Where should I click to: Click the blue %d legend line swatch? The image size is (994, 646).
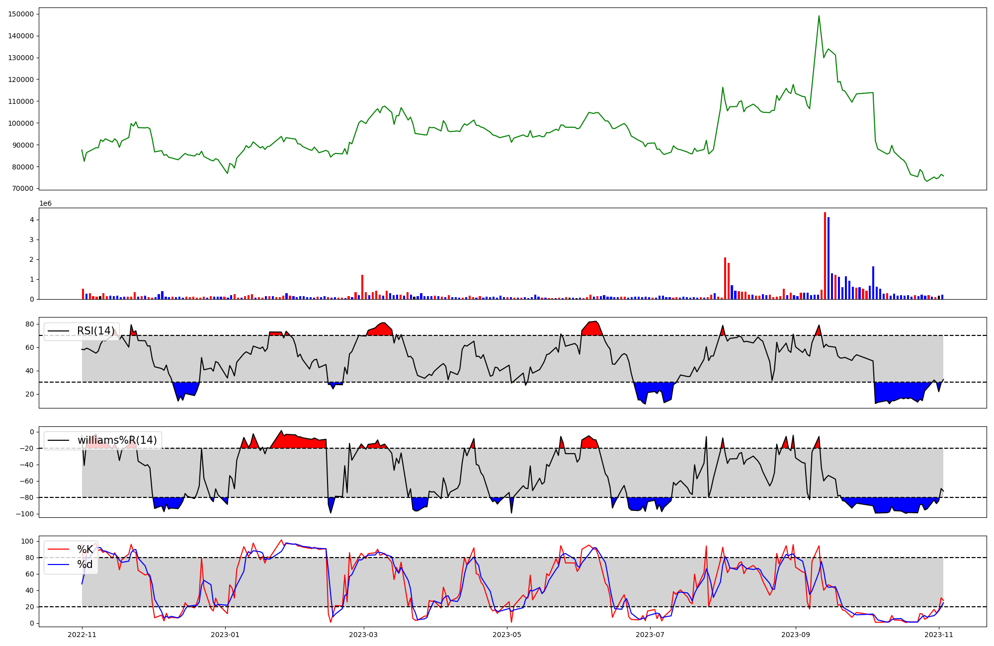58,565
